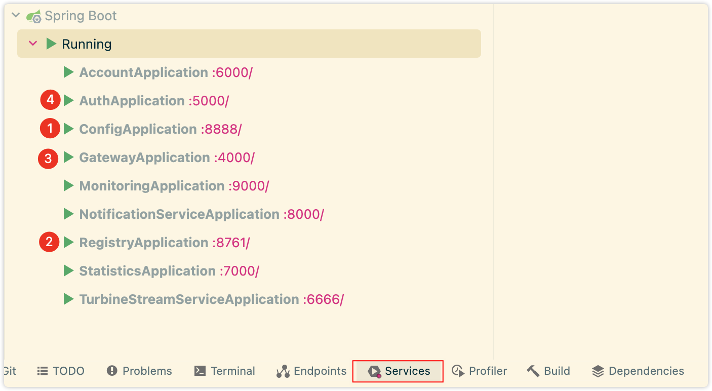Click the Profiler icon in bottom bar
The width and height of the screenshot is (712, 391).
pyautogui.click(x=458, y=371)
